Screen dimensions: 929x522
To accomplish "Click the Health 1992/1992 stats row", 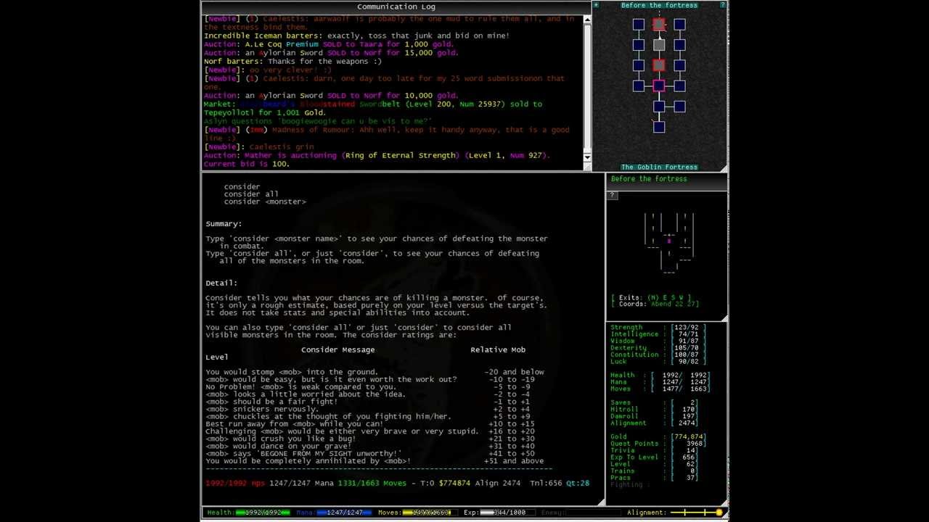I will click(660, 376).
